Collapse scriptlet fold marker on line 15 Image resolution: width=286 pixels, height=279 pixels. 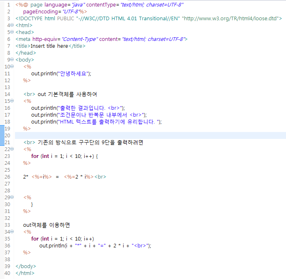(x=12, y=100)
